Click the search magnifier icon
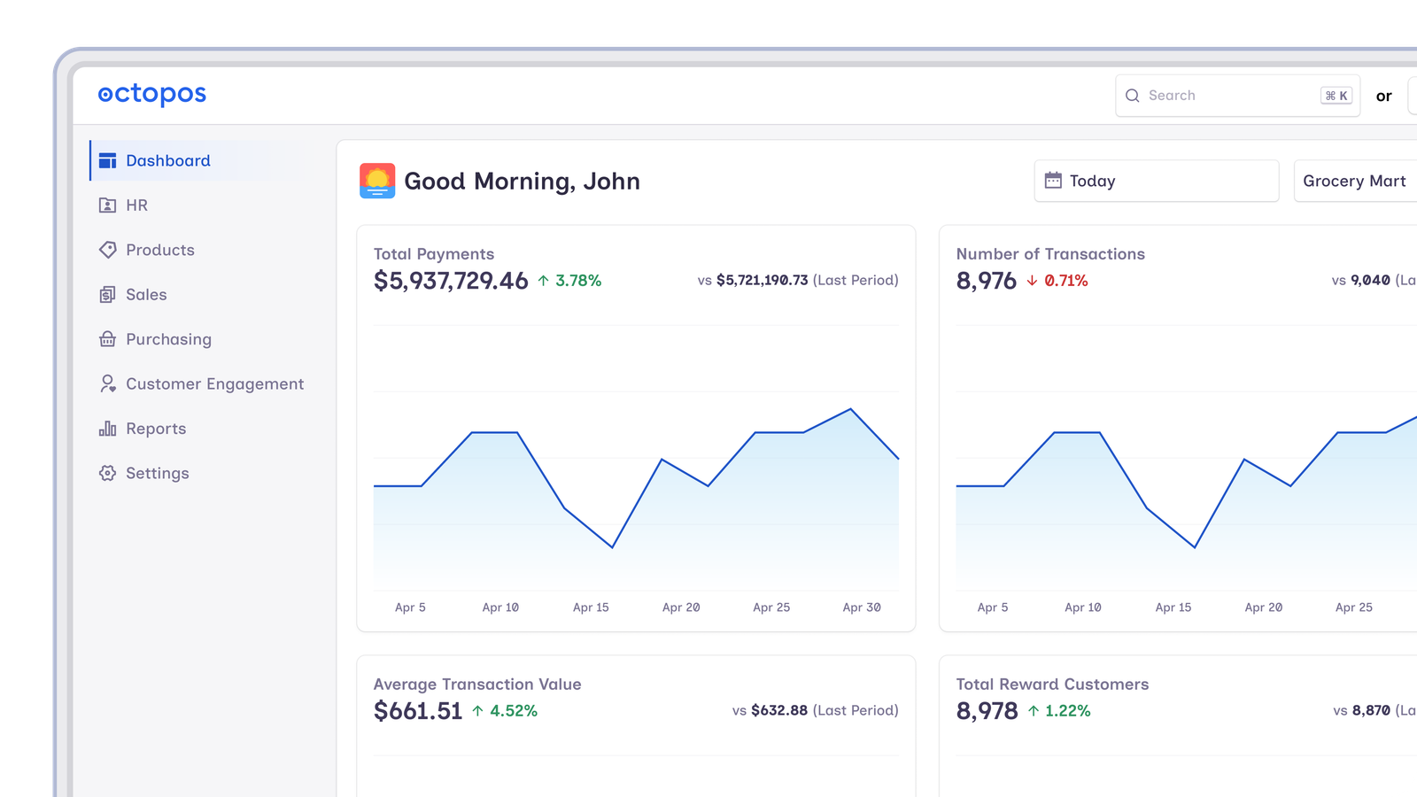The width and height of the screenshot is (1417, 797). [x=1133, y=96]
